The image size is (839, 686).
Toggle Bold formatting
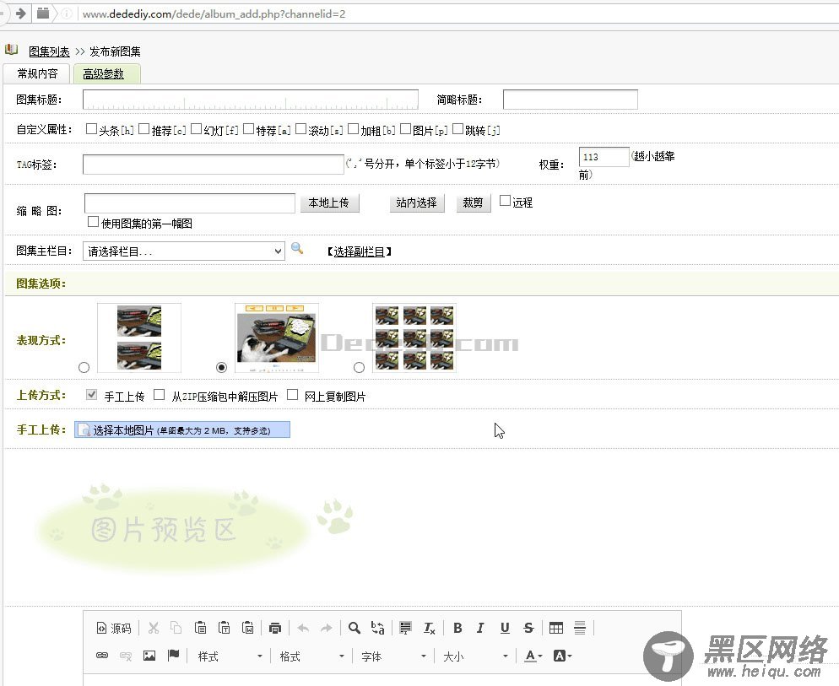[x=457, y=629]
